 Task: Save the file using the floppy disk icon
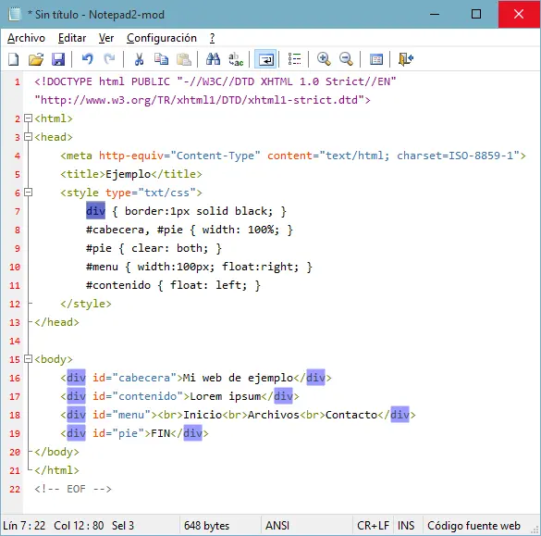tap(58, 59)
